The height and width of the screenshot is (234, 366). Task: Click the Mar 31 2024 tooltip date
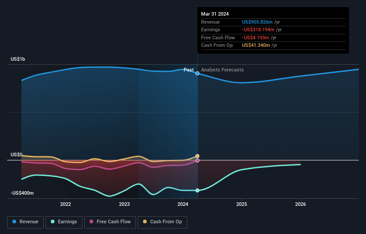pyautogui.click(x=215, y=14)
